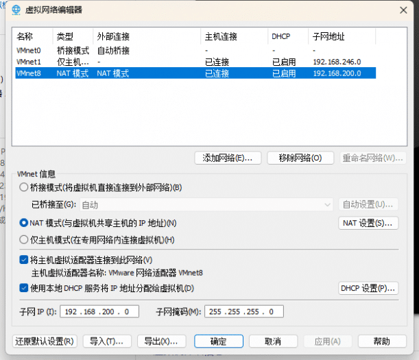The image size is (419, 360).
Task: Select the VMnet8 NAT network row
Action: click(x=29, y=73)
